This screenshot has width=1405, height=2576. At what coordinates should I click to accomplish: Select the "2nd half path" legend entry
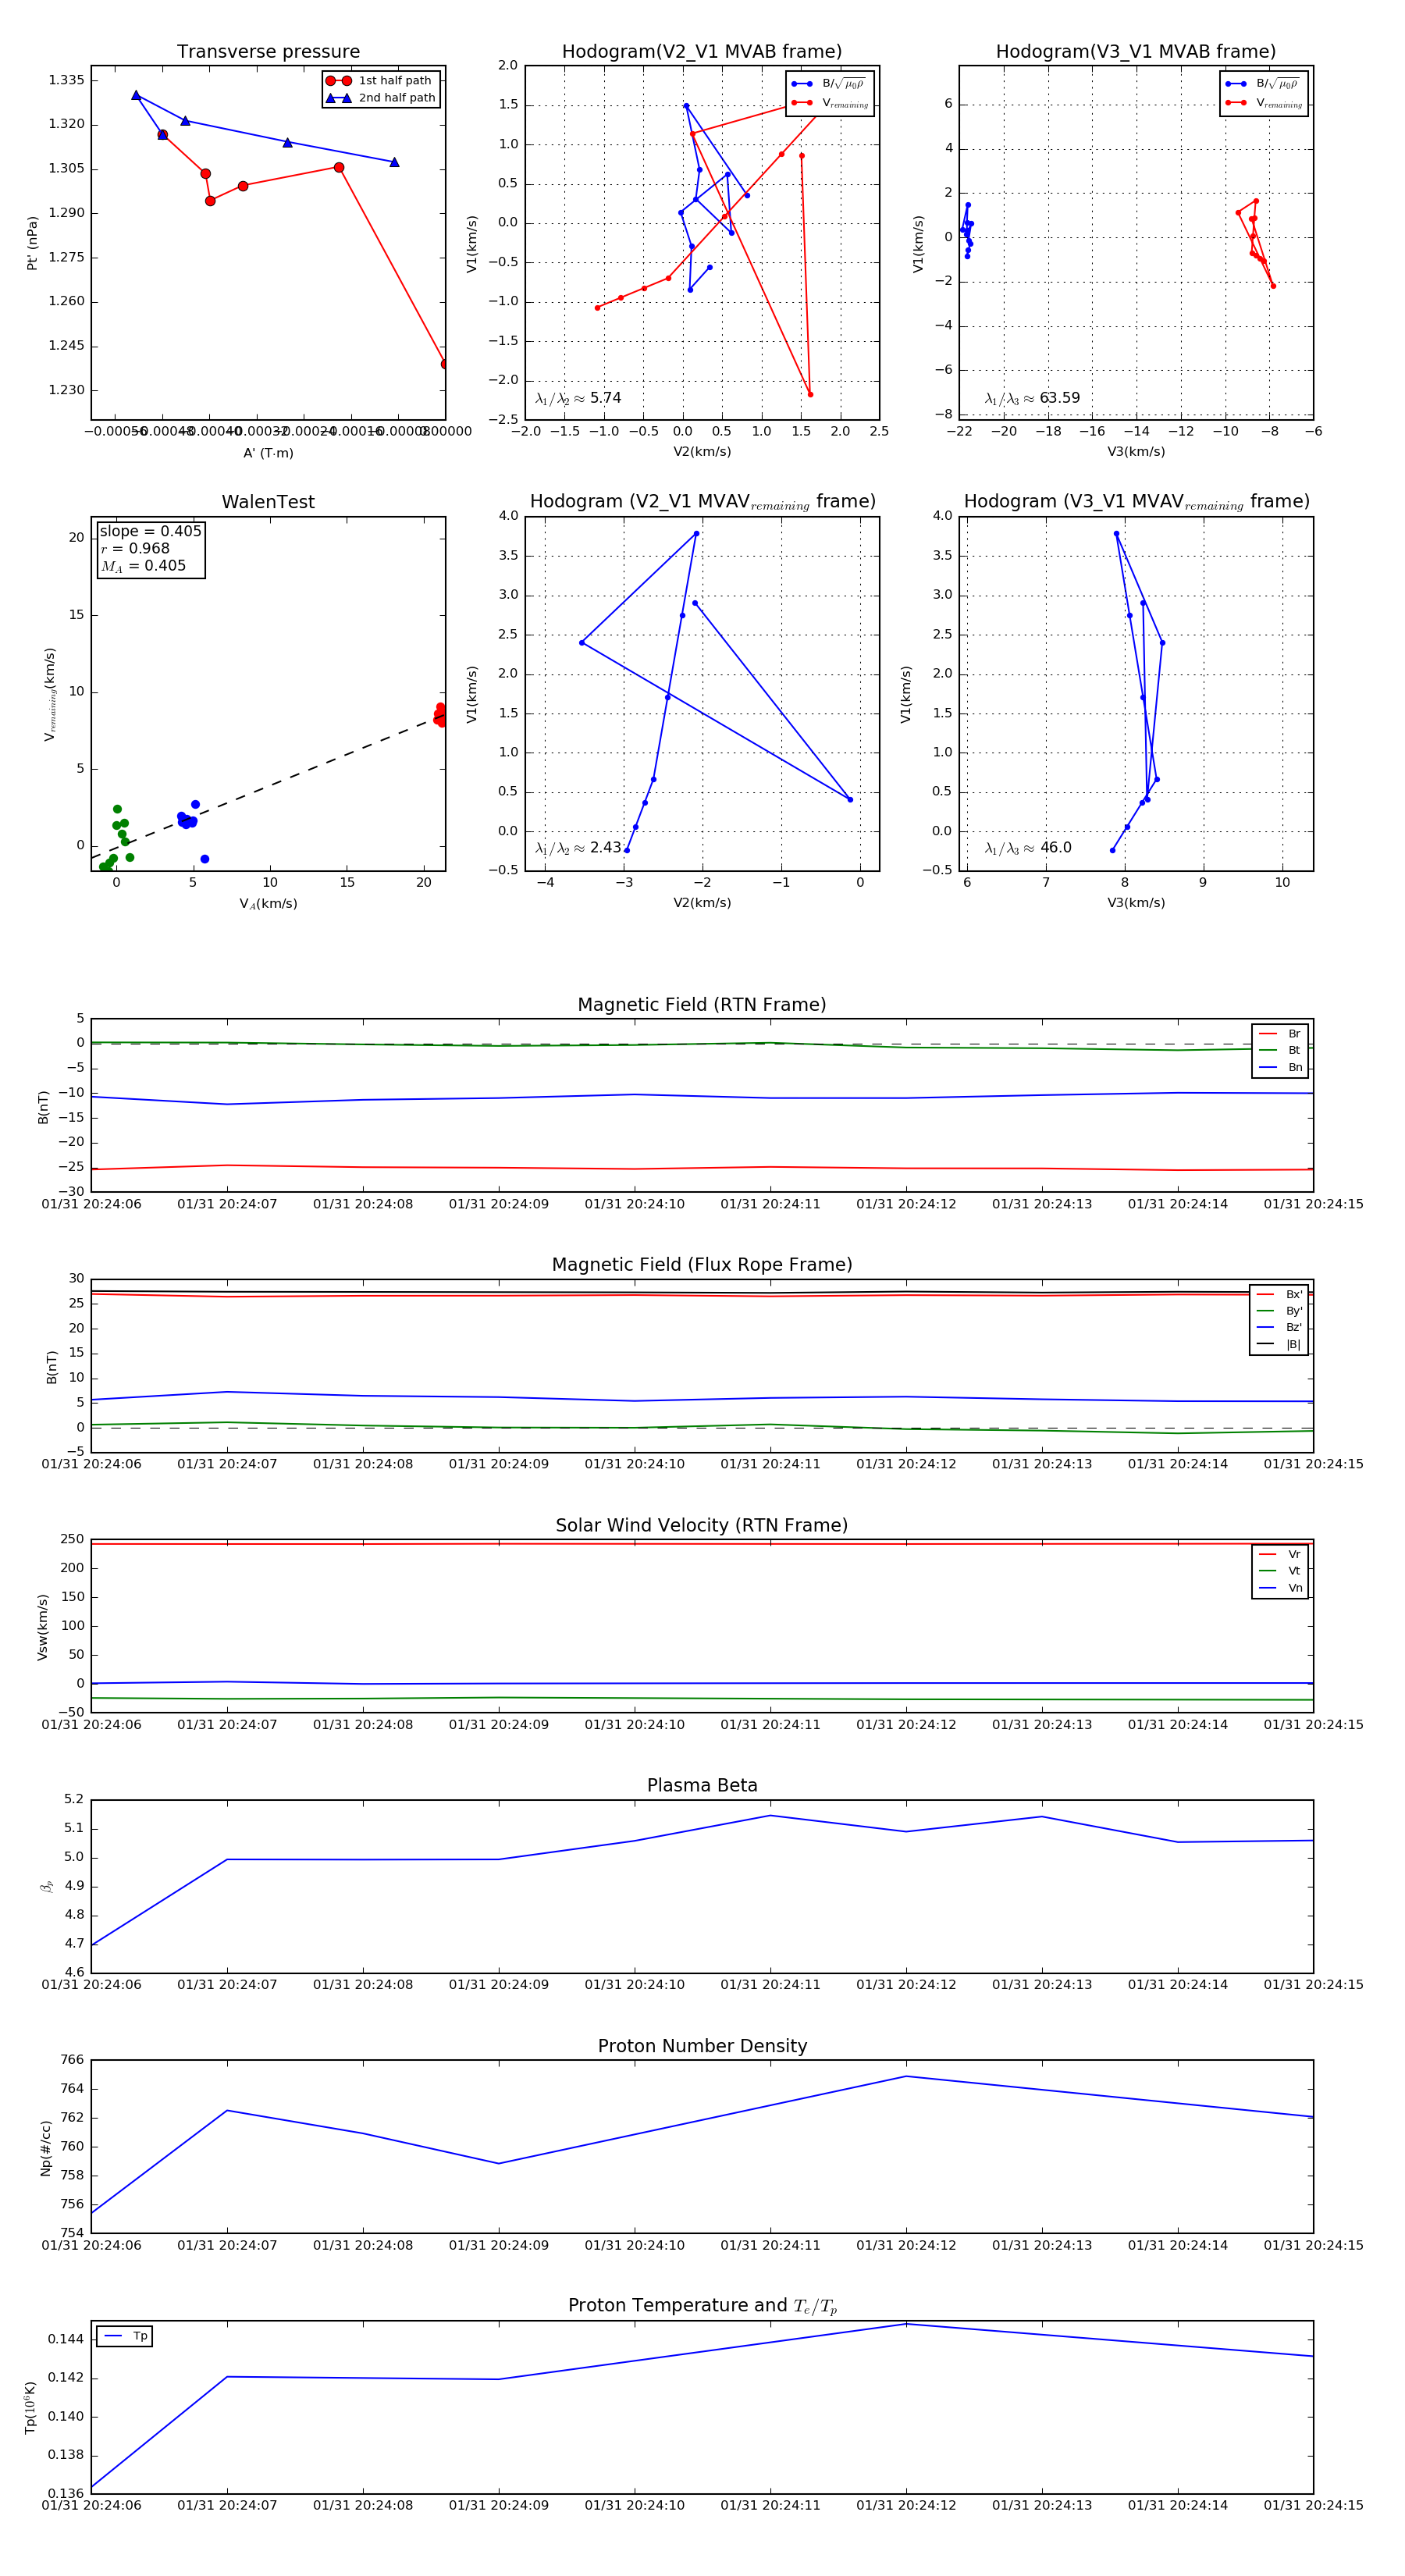[x=381, y=98]
